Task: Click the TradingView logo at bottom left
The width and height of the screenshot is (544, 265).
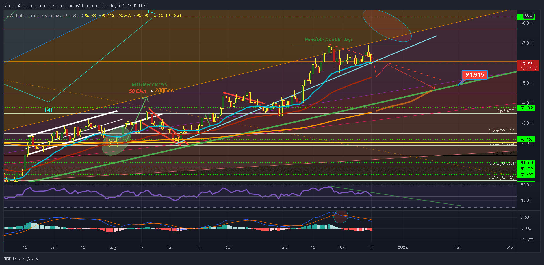Action: [x=21, y=259]
